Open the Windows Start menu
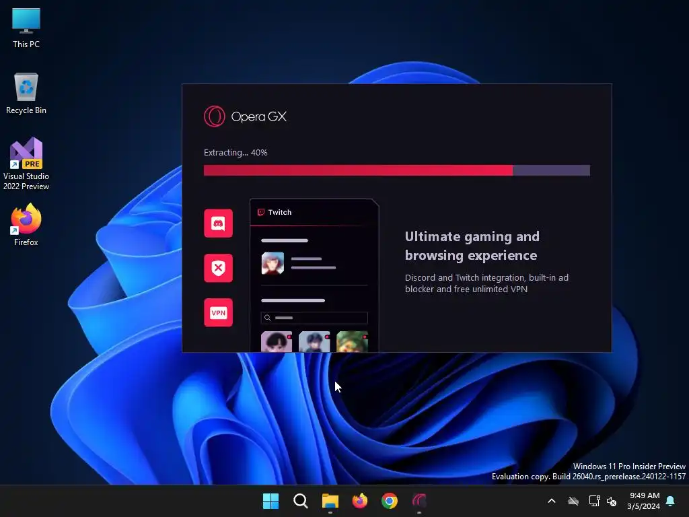Image resolution: width=689 pixels, height=517 pixels. [270, 501]
